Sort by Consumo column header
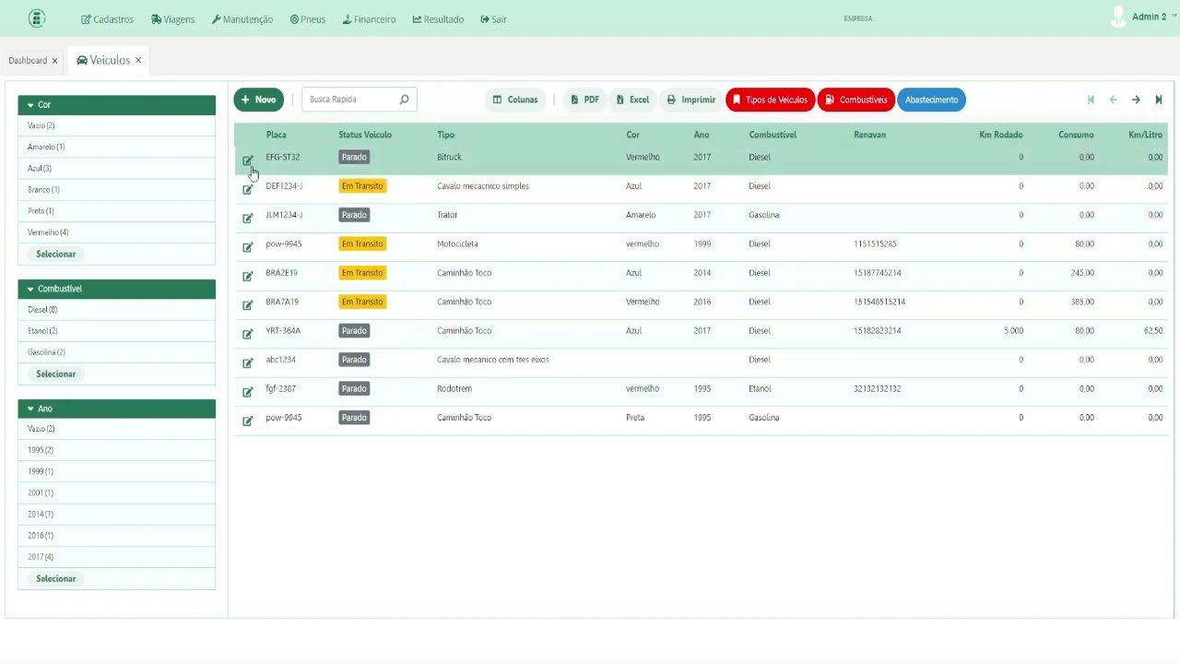The height and width of the screenshot is (664, 1180). click(x=1076, y=135)
